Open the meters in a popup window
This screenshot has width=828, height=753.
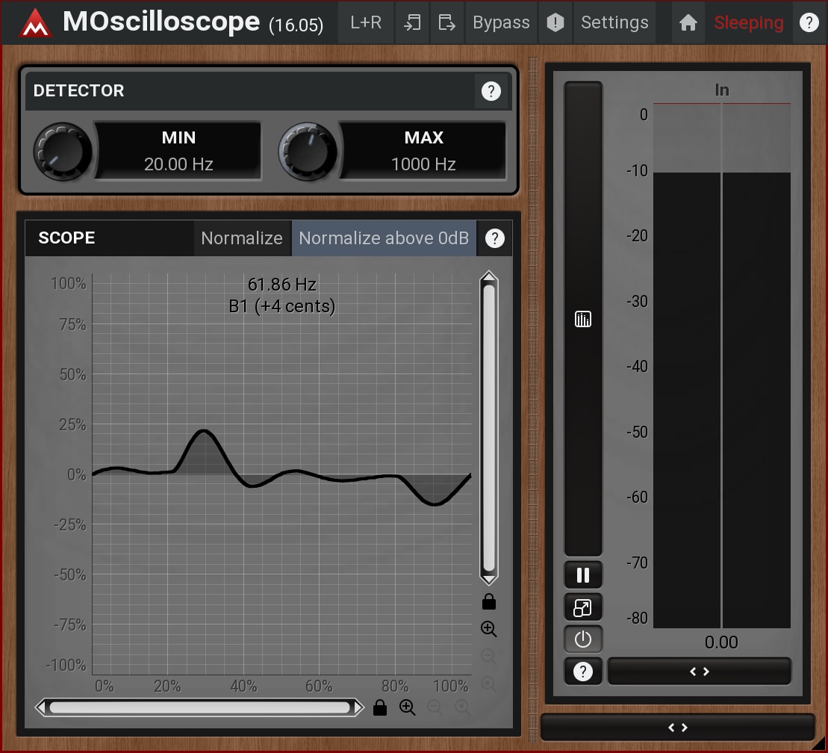(583, 607)
